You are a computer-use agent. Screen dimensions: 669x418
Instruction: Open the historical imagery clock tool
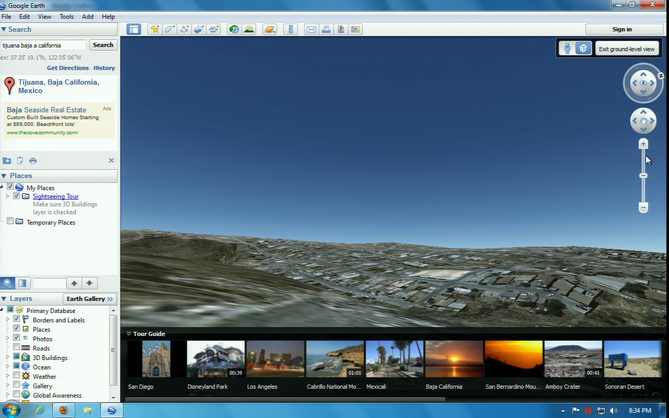click(x=234, y=29)
